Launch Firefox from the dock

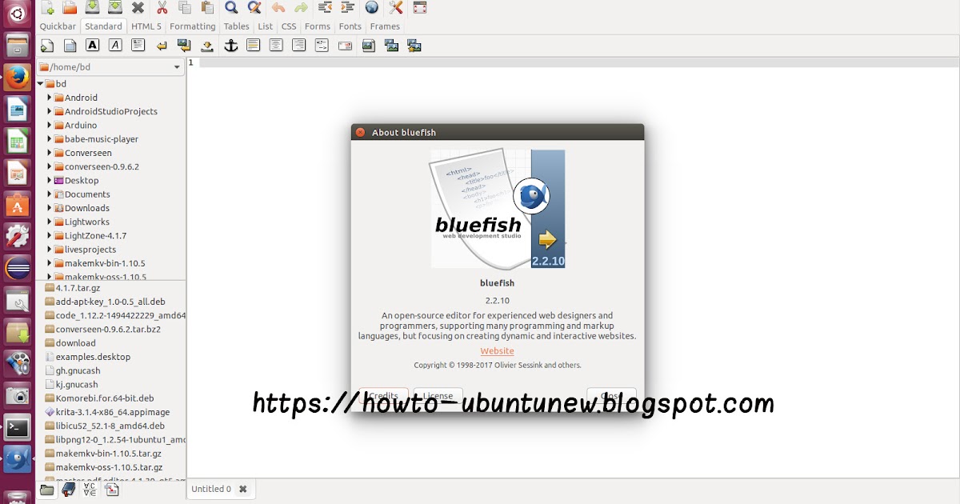point(17,77)
